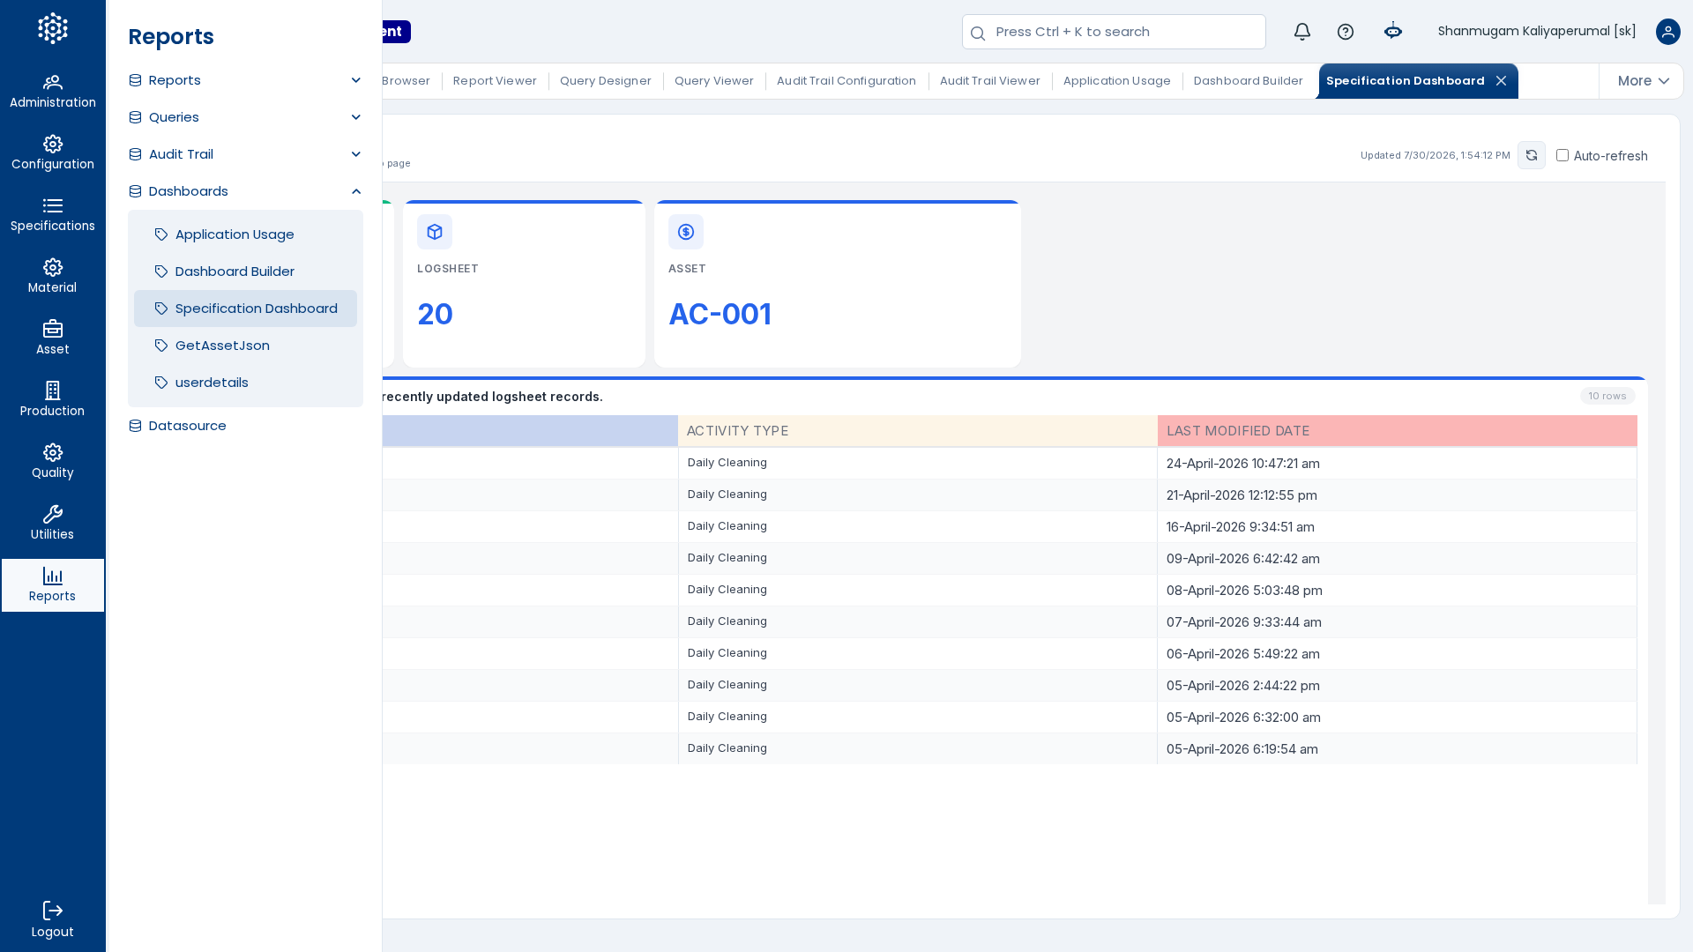Screen dimensions: 1693x952
Task: Open the Utilities module in the sidebar
Action: (53, 524)
